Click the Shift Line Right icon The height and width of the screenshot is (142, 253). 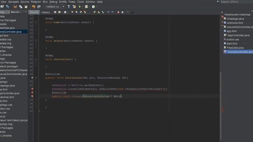click(x=112, y=12)
